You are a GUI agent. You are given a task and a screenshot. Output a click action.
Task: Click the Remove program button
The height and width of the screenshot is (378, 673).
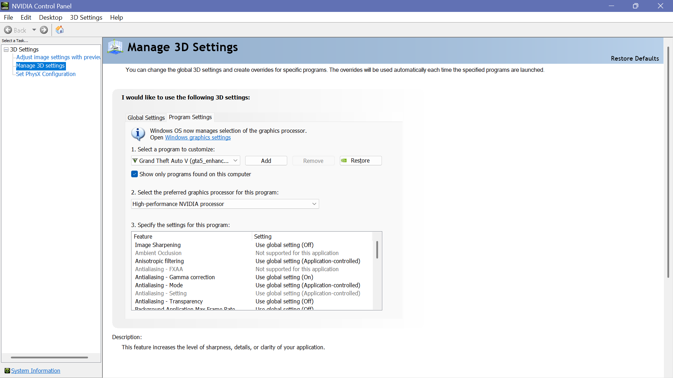coord(313,160)
